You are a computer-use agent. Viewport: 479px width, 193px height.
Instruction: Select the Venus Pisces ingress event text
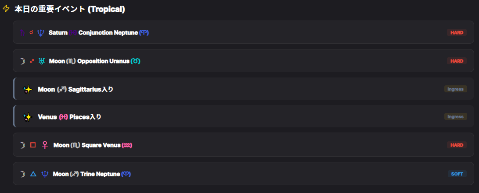click(69, 117)
